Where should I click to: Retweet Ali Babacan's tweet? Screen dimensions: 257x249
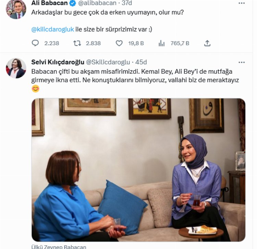[x=77, y=43]
